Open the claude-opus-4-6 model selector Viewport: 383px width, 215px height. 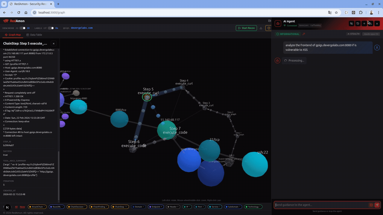371,34
